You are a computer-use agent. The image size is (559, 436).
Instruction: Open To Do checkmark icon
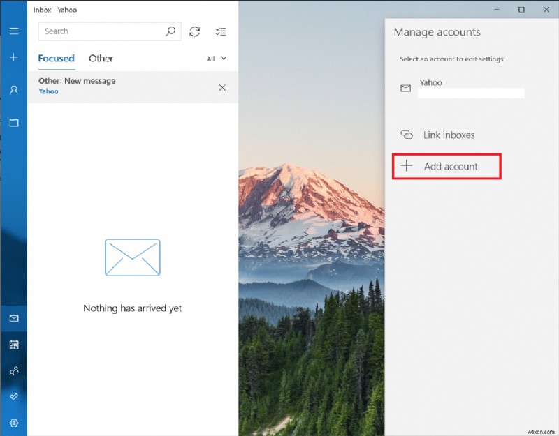pos(14,396)
